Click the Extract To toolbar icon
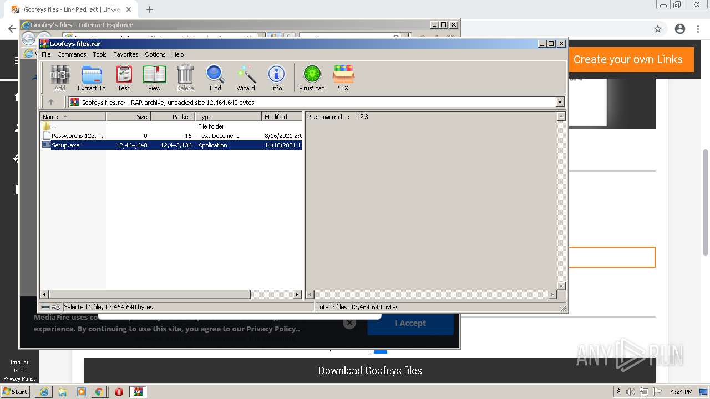 point(92,78)
